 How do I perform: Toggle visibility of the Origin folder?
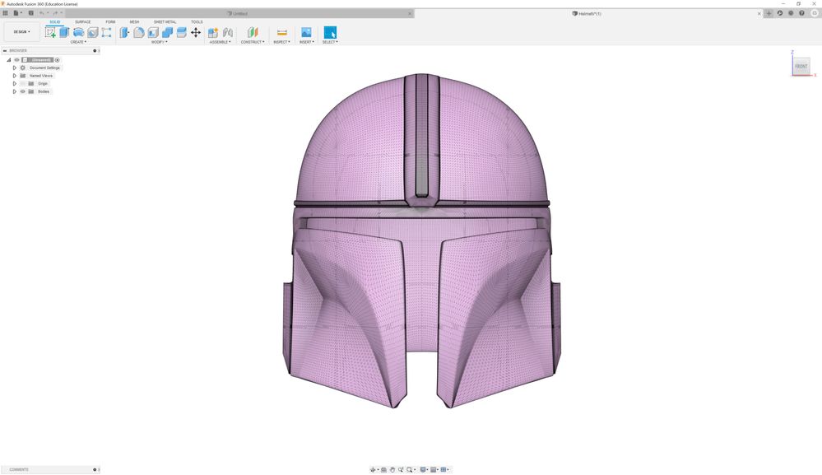[x=22, y=83]
